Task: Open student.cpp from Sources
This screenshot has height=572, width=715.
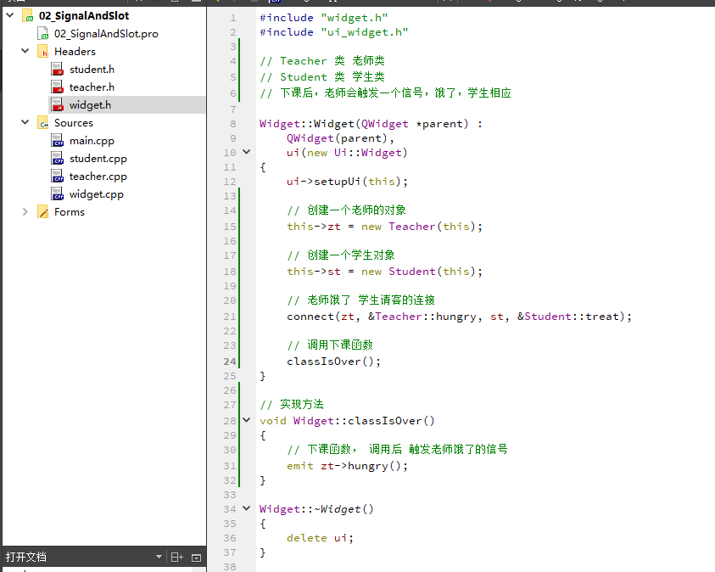Action: pos(98,159)
